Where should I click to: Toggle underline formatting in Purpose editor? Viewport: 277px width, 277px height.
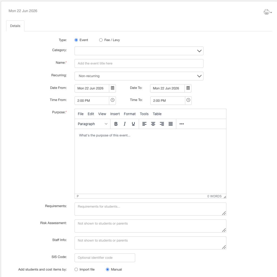pyautogui.click(x=133, y=124)
